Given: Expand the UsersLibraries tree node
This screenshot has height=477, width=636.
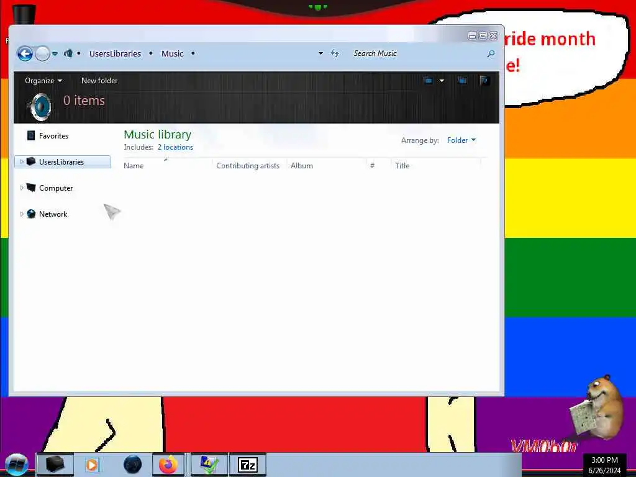Looking at the screenshot, I should point(22,162).
